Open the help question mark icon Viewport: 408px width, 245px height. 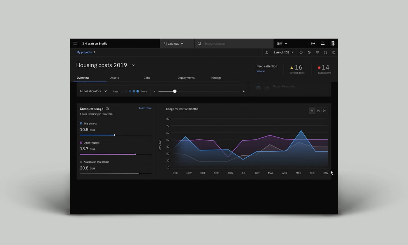point(334,53)
